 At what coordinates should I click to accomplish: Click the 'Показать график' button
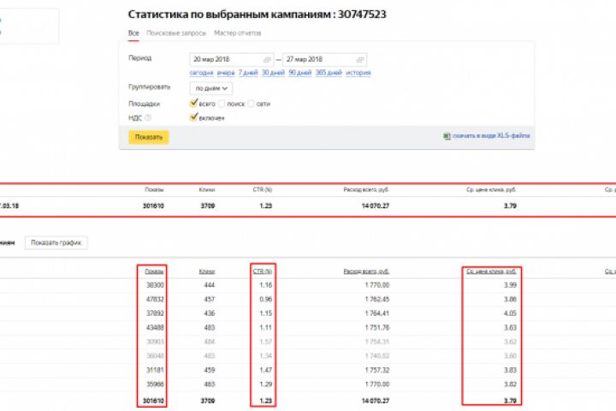pyautogui.click(x=56, y=242)
